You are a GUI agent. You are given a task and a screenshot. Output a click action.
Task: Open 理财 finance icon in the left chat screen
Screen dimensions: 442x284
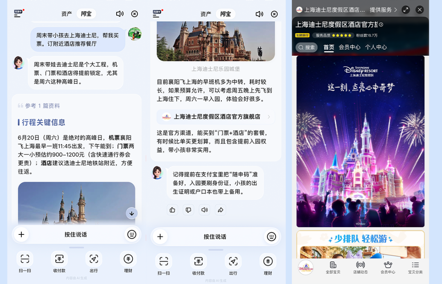(x=128, y=259)
